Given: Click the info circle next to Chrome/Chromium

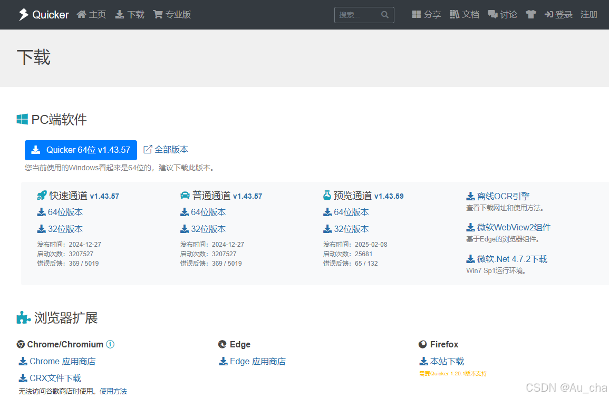Looking at the screenshot, I should pos(110,344).
